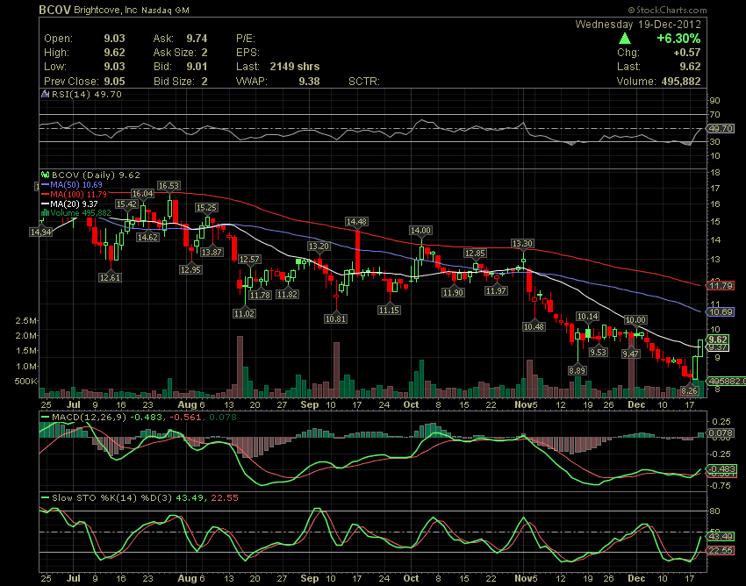
Task: Click the 14.00 price label
Action: pyautogui.click(x=420, y=230)
